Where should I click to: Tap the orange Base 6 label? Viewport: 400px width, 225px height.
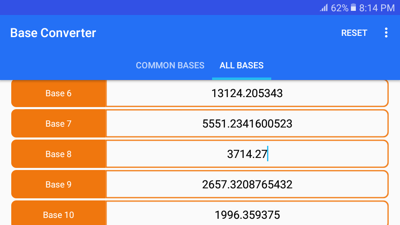point(58,93)
